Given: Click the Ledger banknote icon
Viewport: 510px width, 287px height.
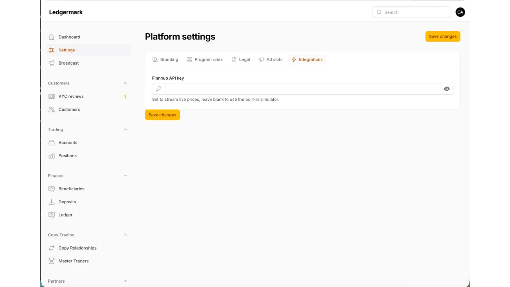Looking at the screenshot, I should point(51,215).
